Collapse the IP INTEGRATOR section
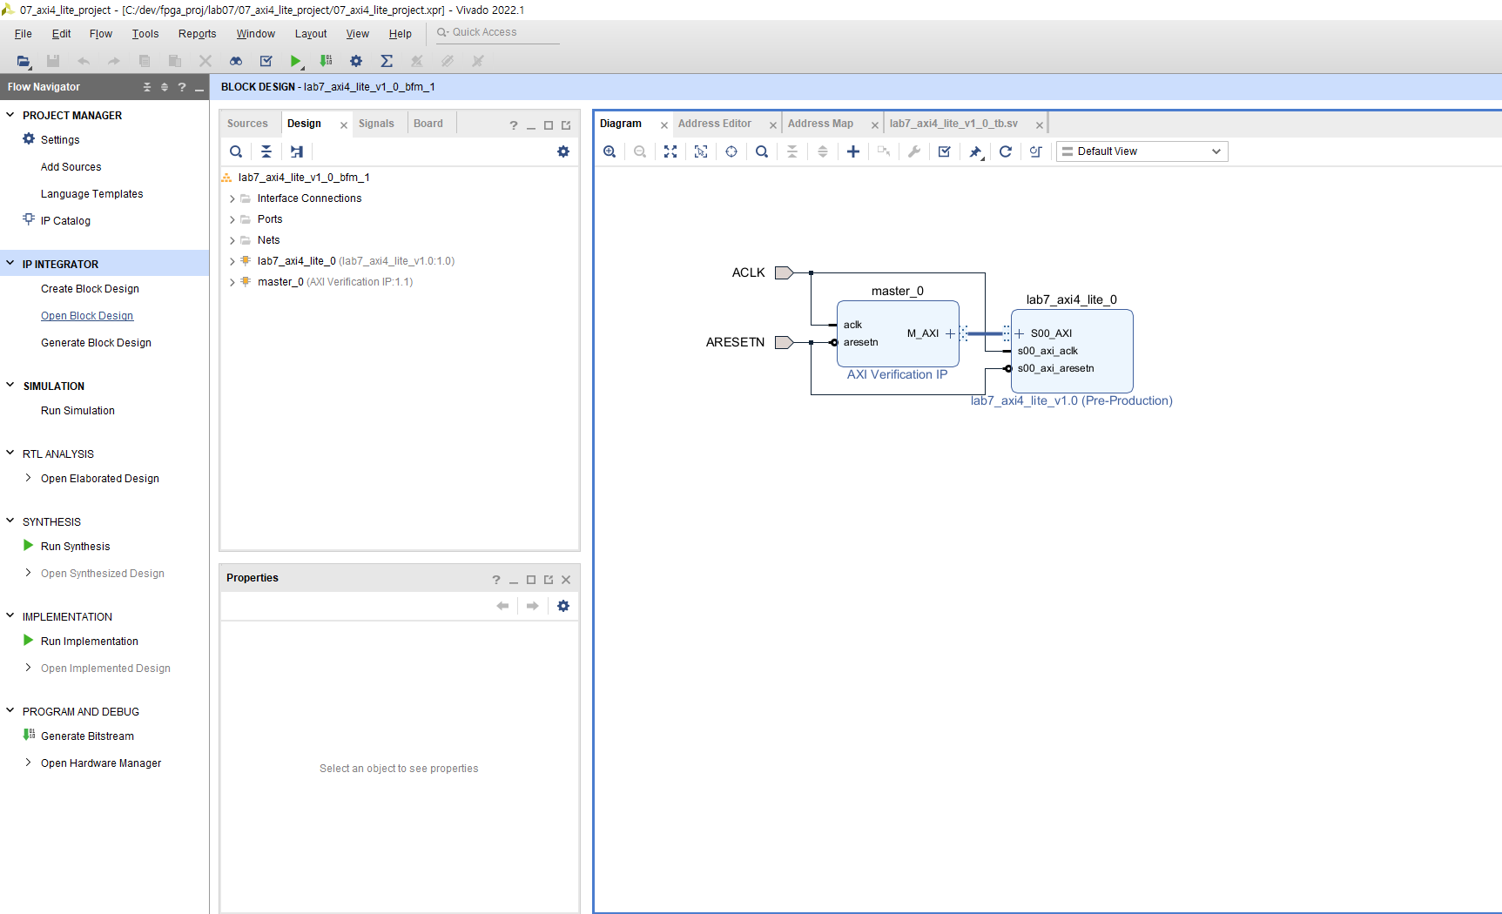The width and height of the screenshot is (1502, 914). click(10, 263)
